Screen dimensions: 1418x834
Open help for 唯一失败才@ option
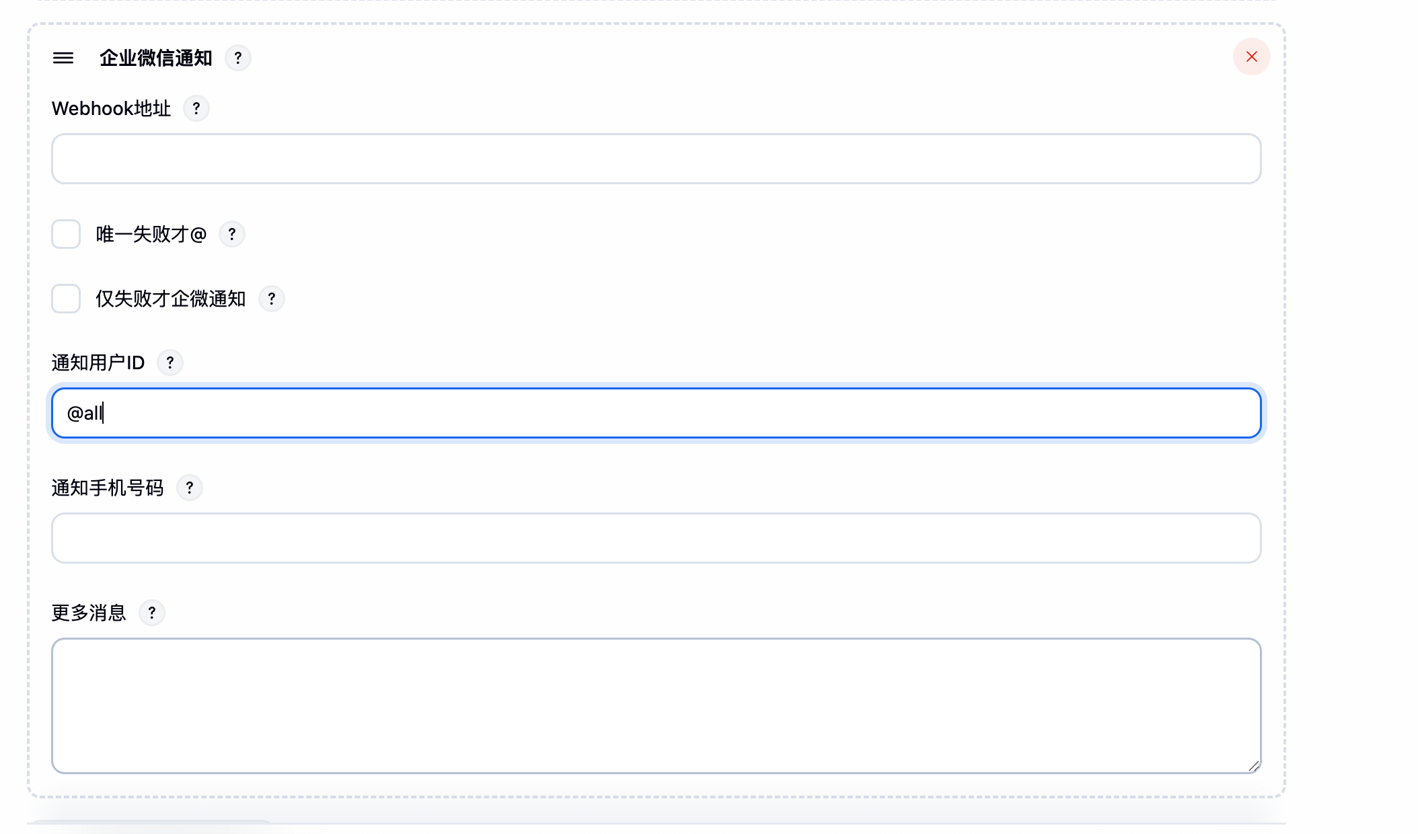click(232, 234)
